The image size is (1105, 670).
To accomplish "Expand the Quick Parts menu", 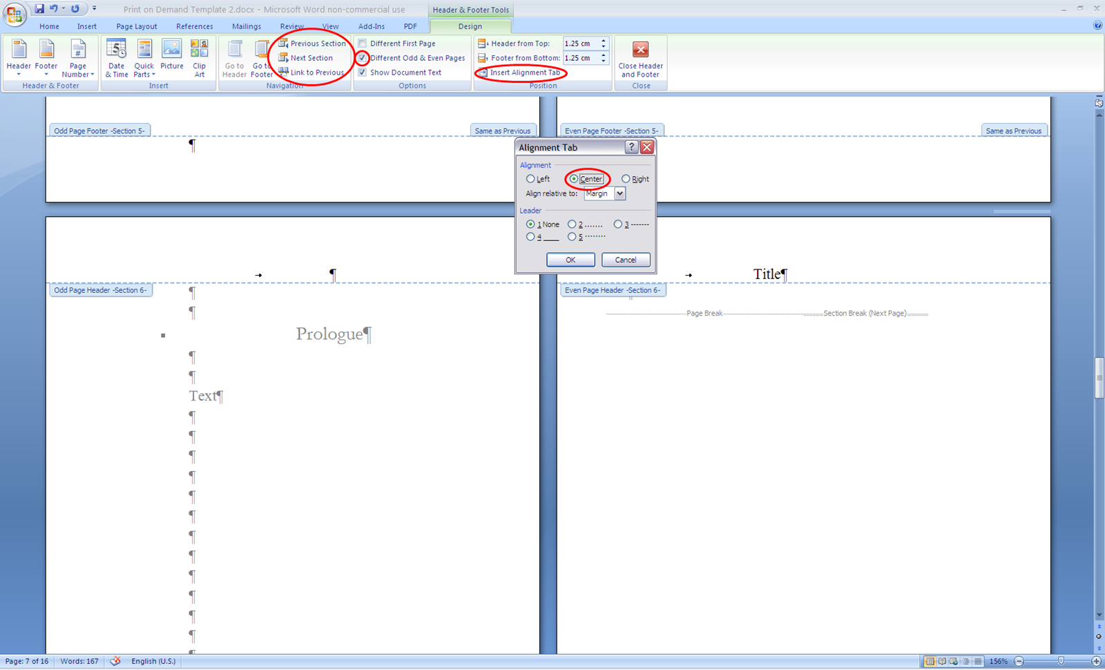I will (x=144, y=59).
